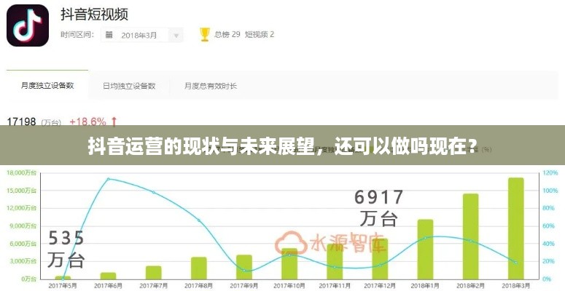Click the calendar icon in date selector
565x291 pixels.
click(x=109, y=35)
